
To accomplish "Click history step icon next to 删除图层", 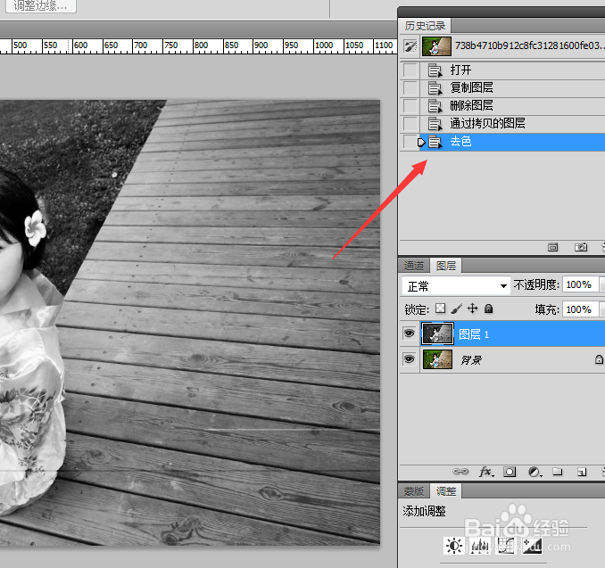I will click(x=435, y=105).
